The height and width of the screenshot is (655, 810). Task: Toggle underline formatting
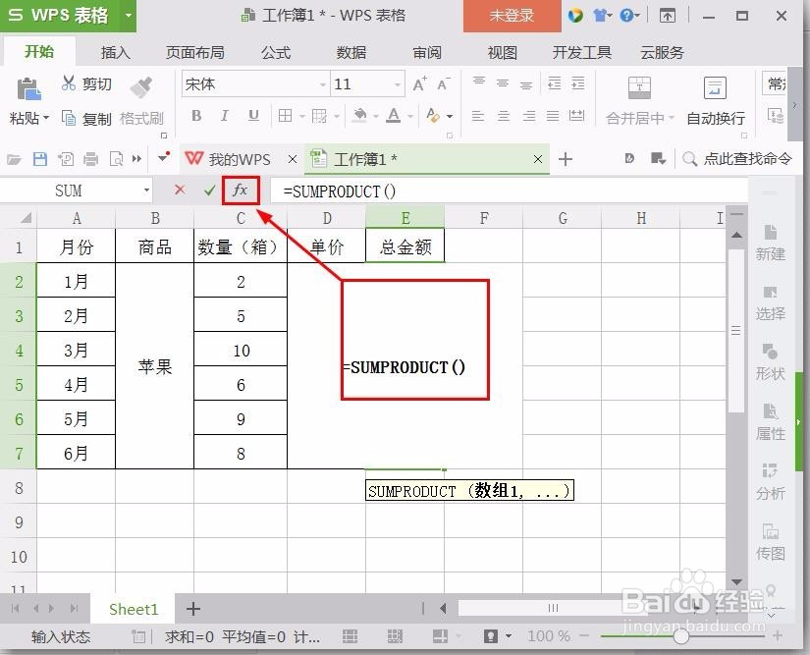(x=251, y=116)
